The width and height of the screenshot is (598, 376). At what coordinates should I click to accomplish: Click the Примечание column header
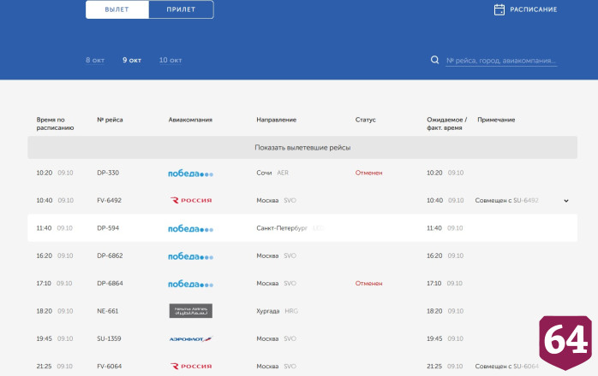pos(496,120)
